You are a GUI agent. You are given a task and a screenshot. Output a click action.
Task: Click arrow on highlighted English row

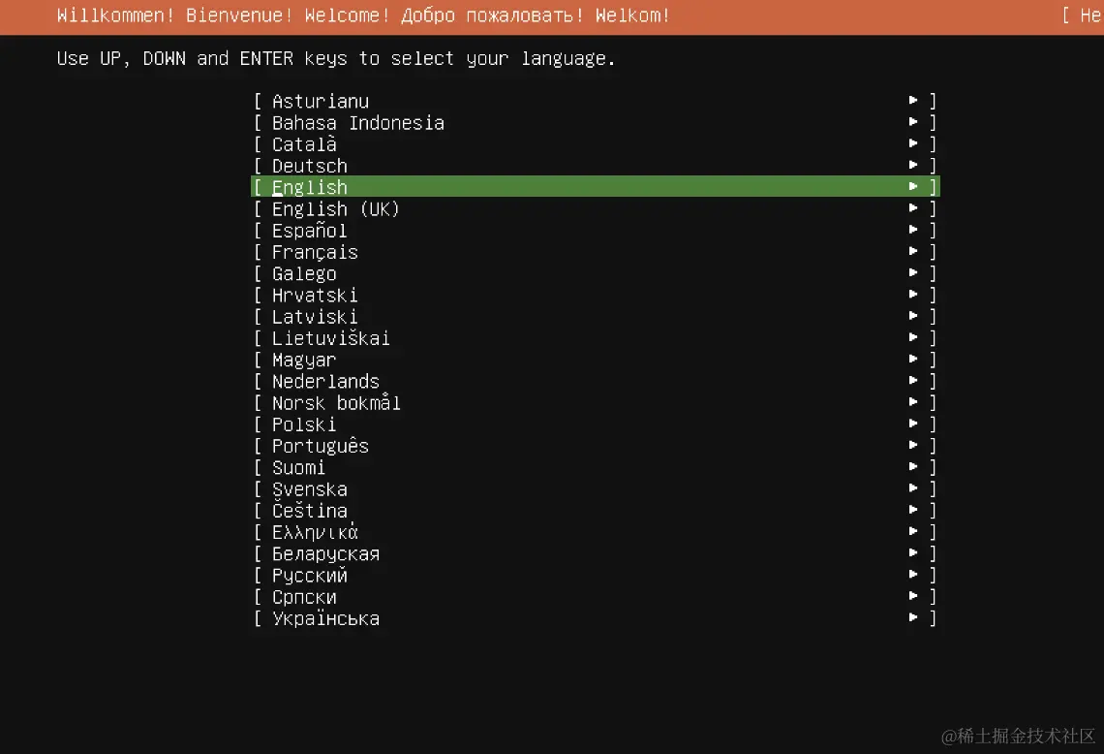click(913, 186)
